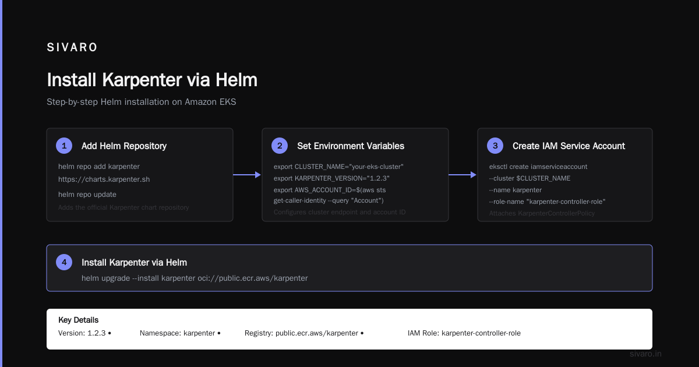This screenshot has width=699, height=367.
Task: Select the 'Install Karpenter via Helm' main title
Action: [152, 80]
